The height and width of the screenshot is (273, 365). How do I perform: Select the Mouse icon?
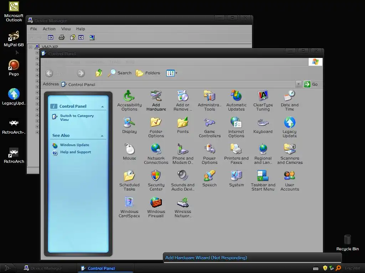(x=129, y=152)
